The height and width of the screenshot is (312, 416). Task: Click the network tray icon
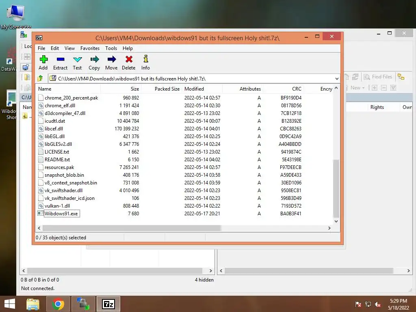tap(368, 304)
